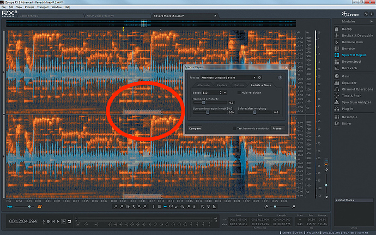Open the Process menu
Viewport: 376px width, 235px height.
[29, 7]
